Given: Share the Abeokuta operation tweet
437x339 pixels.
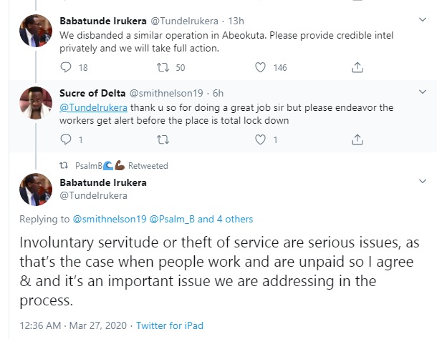Looking at the screenshot, I should coord(357,67).
